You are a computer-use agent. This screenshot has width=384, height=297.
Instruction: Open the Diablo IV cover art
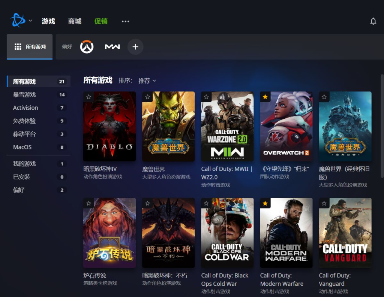pyautogui.click(x=109, y=127)
